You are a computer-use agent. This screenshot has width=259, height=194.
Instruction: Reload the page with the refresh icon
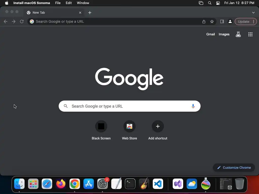[x=22, y=21]
